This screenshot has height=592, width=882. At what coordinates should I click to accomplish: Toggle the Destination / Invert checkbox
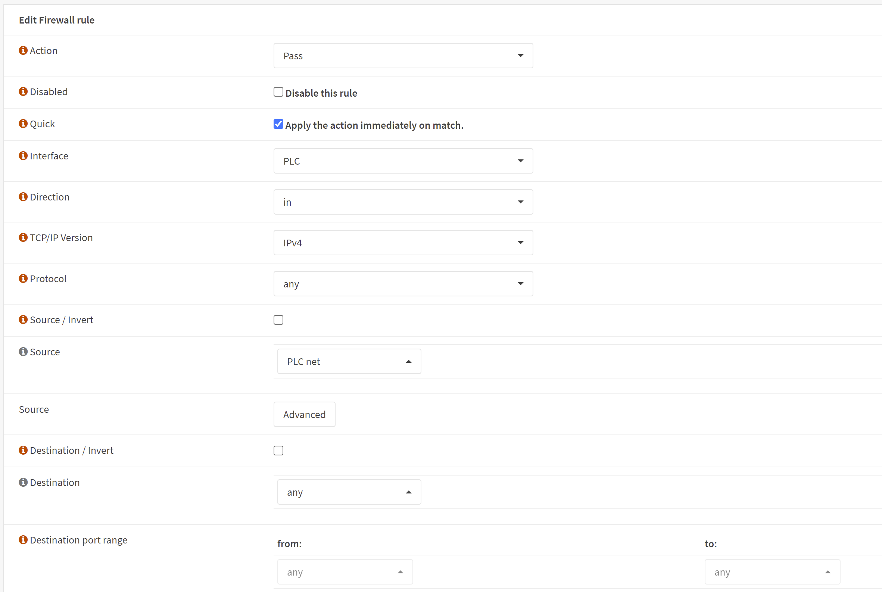(x=278, y=451)
